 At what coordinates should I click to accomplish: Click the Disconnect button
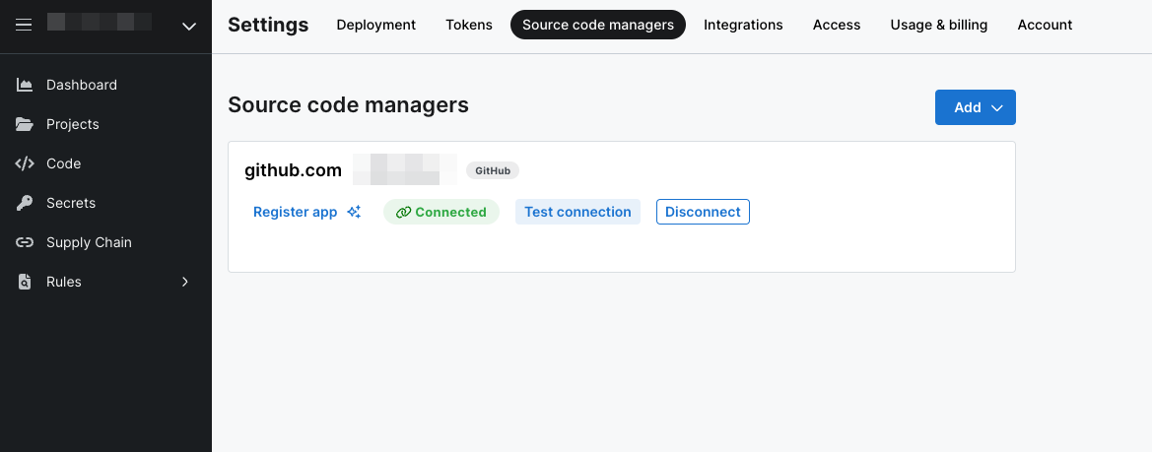tap(703, 212)
